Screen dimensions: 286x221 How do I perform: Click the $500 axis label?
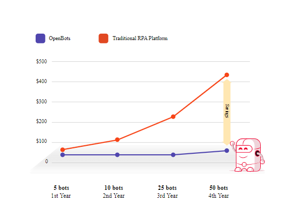pos(42,61)
